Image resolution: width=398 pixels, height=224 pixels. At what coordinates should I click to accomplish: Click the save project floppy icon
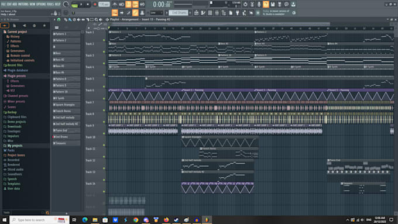(273, 4)
